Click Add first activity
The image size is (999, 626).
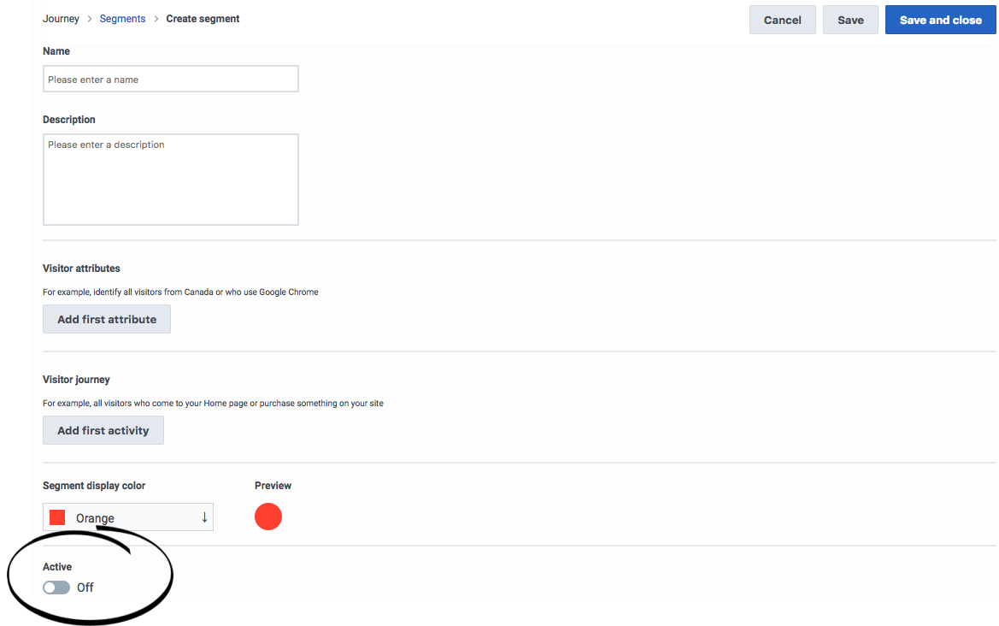click(103, 430)
